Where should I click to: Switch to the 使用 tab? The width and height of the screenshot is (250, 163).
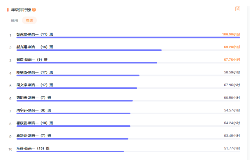click(15, 20)
